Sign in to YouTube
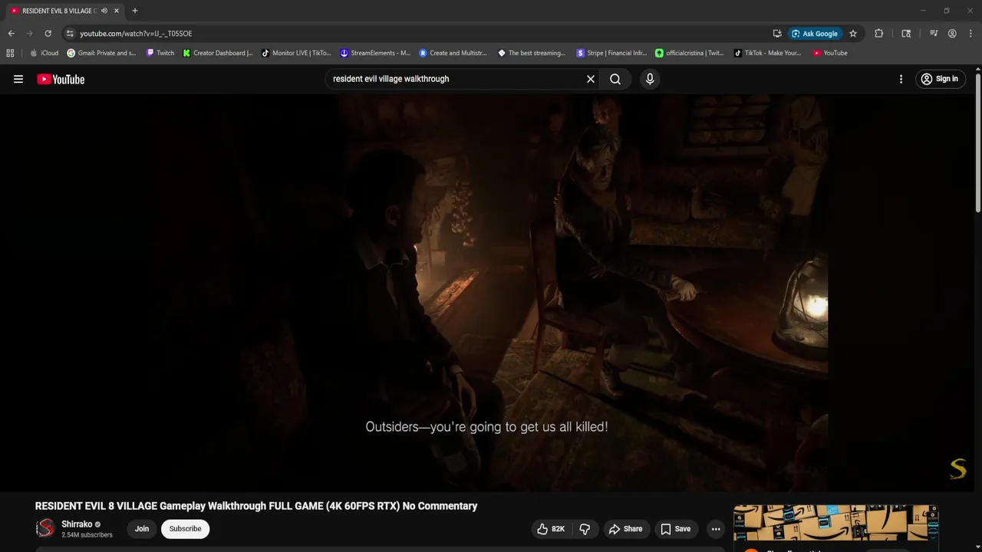Viewport: 982px width, 552px height. [x=941, y=79]
